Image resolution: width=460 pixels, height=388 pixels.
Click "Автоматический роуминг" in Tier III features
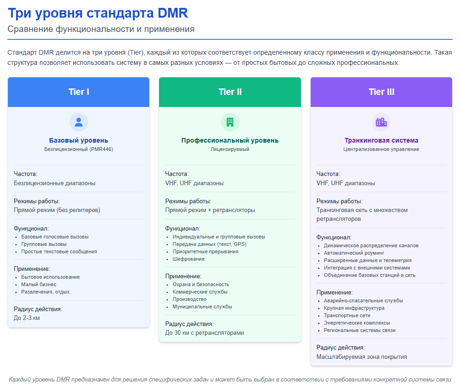(354, 253)
